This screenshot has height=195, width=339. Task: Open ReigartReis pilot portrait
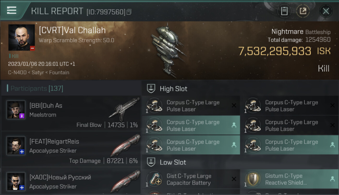[16, 146]
